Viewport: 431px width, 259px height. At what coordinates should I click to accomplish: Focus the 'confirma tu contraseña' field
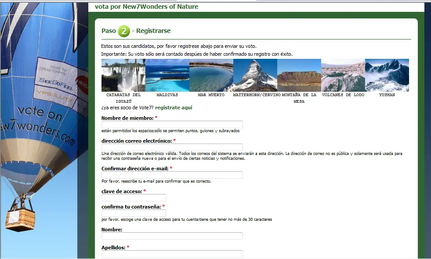pyautogui.click(x=134, y=213)
